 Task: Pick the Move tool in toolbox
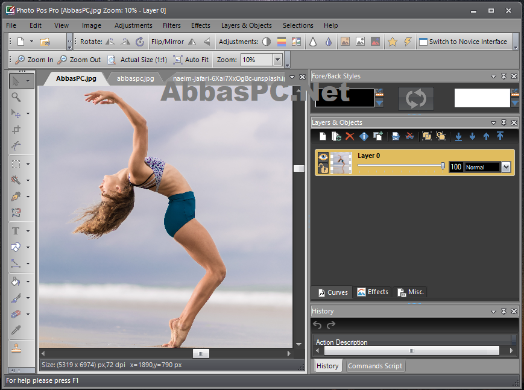pos(16,114)
